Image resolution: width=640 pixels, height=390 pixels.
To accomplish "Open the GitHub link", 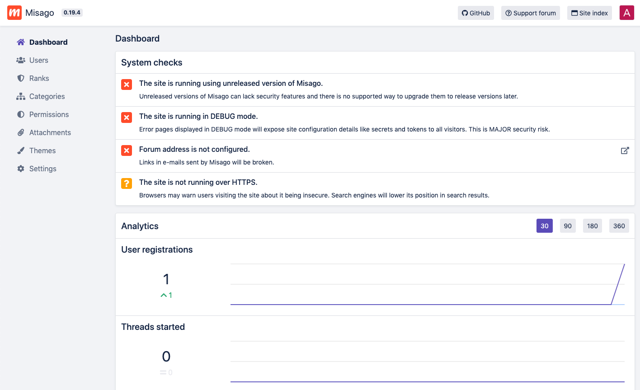I will [x=475, y=13].
